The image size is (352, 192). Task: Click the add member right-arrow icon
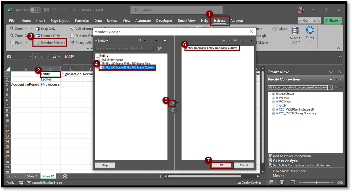tap(172, 103)
